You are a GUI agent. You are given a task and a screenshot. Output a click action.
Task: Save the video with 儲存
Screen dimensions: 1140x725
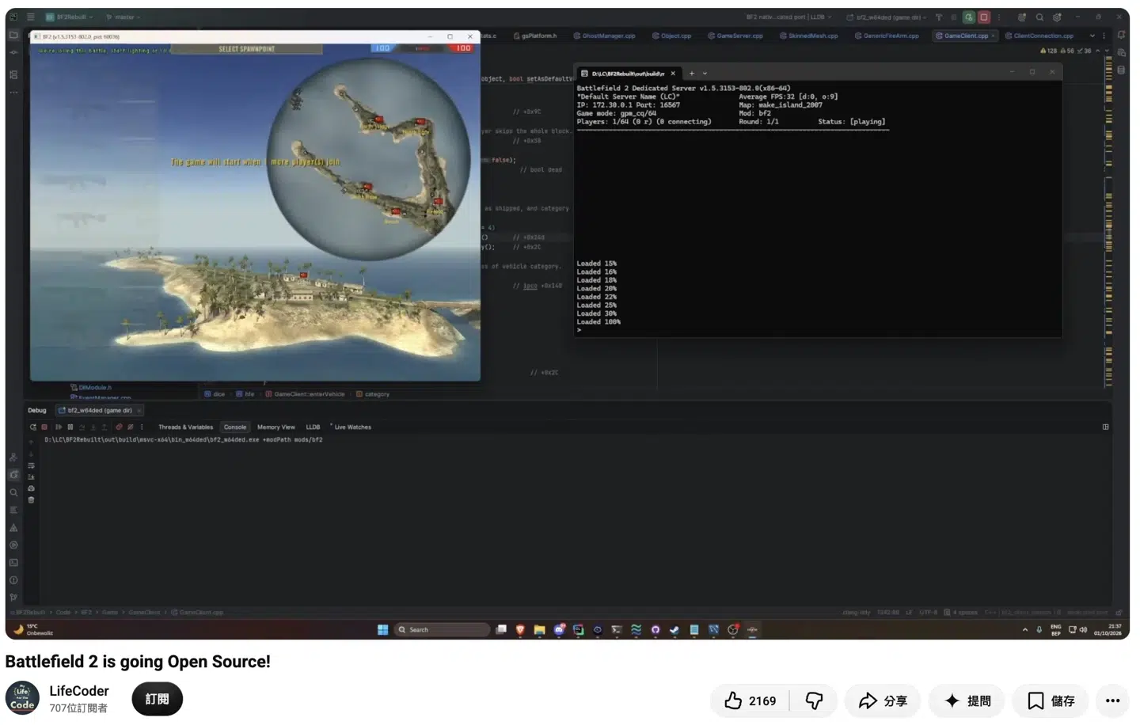(x=1051, y=700)
